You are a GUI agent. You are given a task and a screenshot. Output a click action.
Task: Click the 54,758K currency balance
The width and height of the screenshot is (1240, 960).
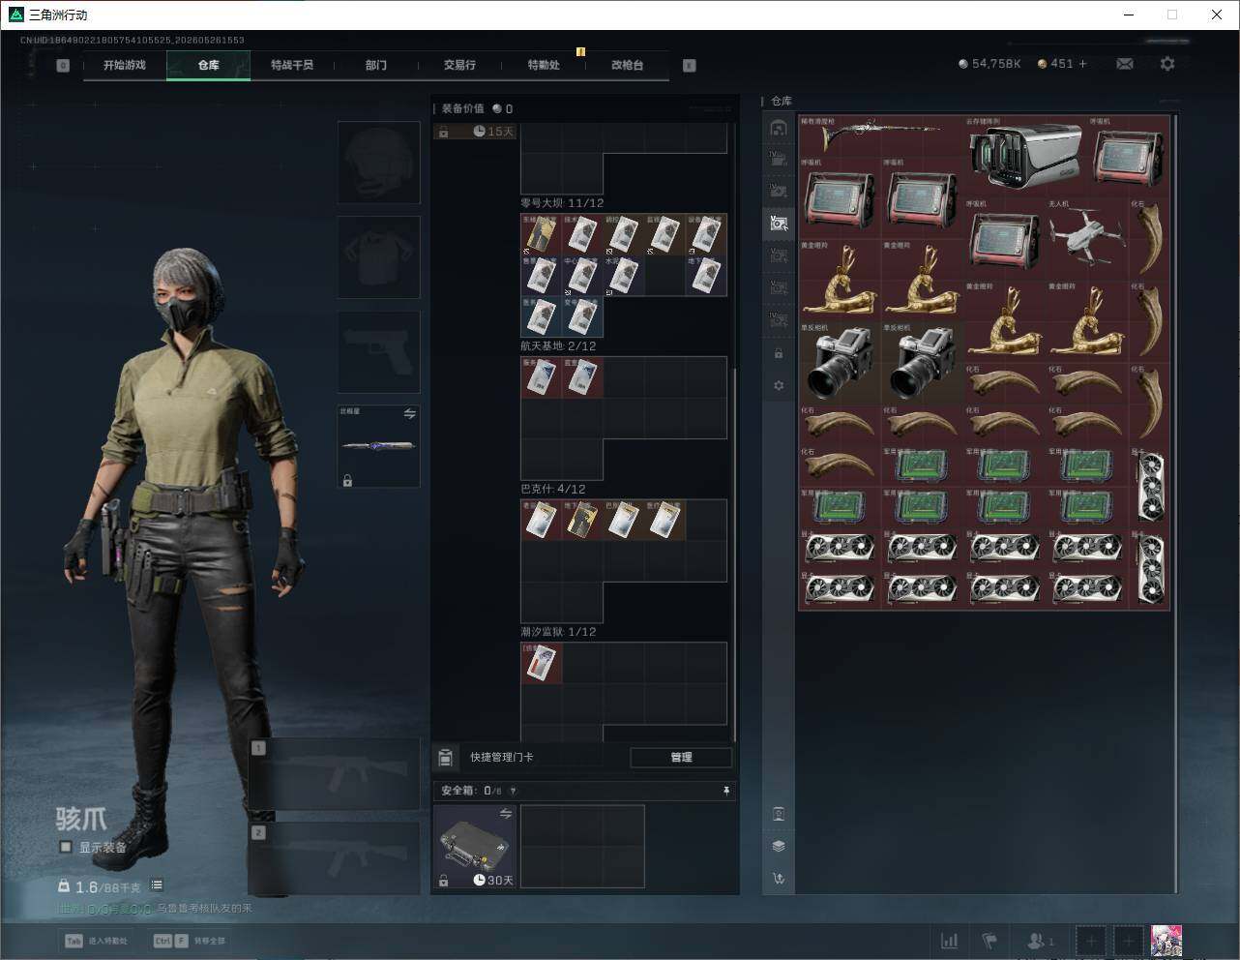(x=989, y=64)
